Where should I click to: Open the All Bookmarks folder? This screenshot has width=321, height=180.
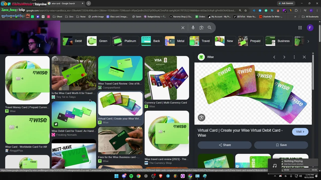point(310,17)
